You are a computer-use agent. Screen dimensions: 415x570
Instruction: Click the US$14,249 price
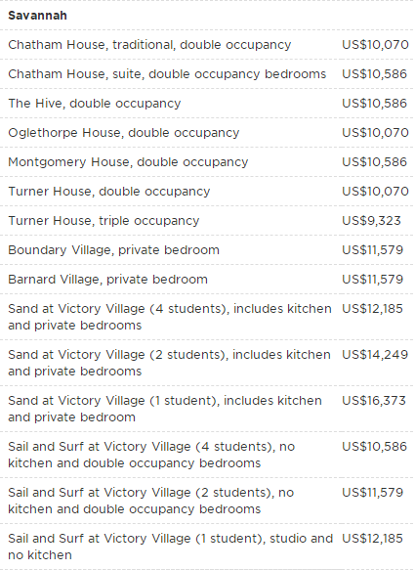(375, 355)
